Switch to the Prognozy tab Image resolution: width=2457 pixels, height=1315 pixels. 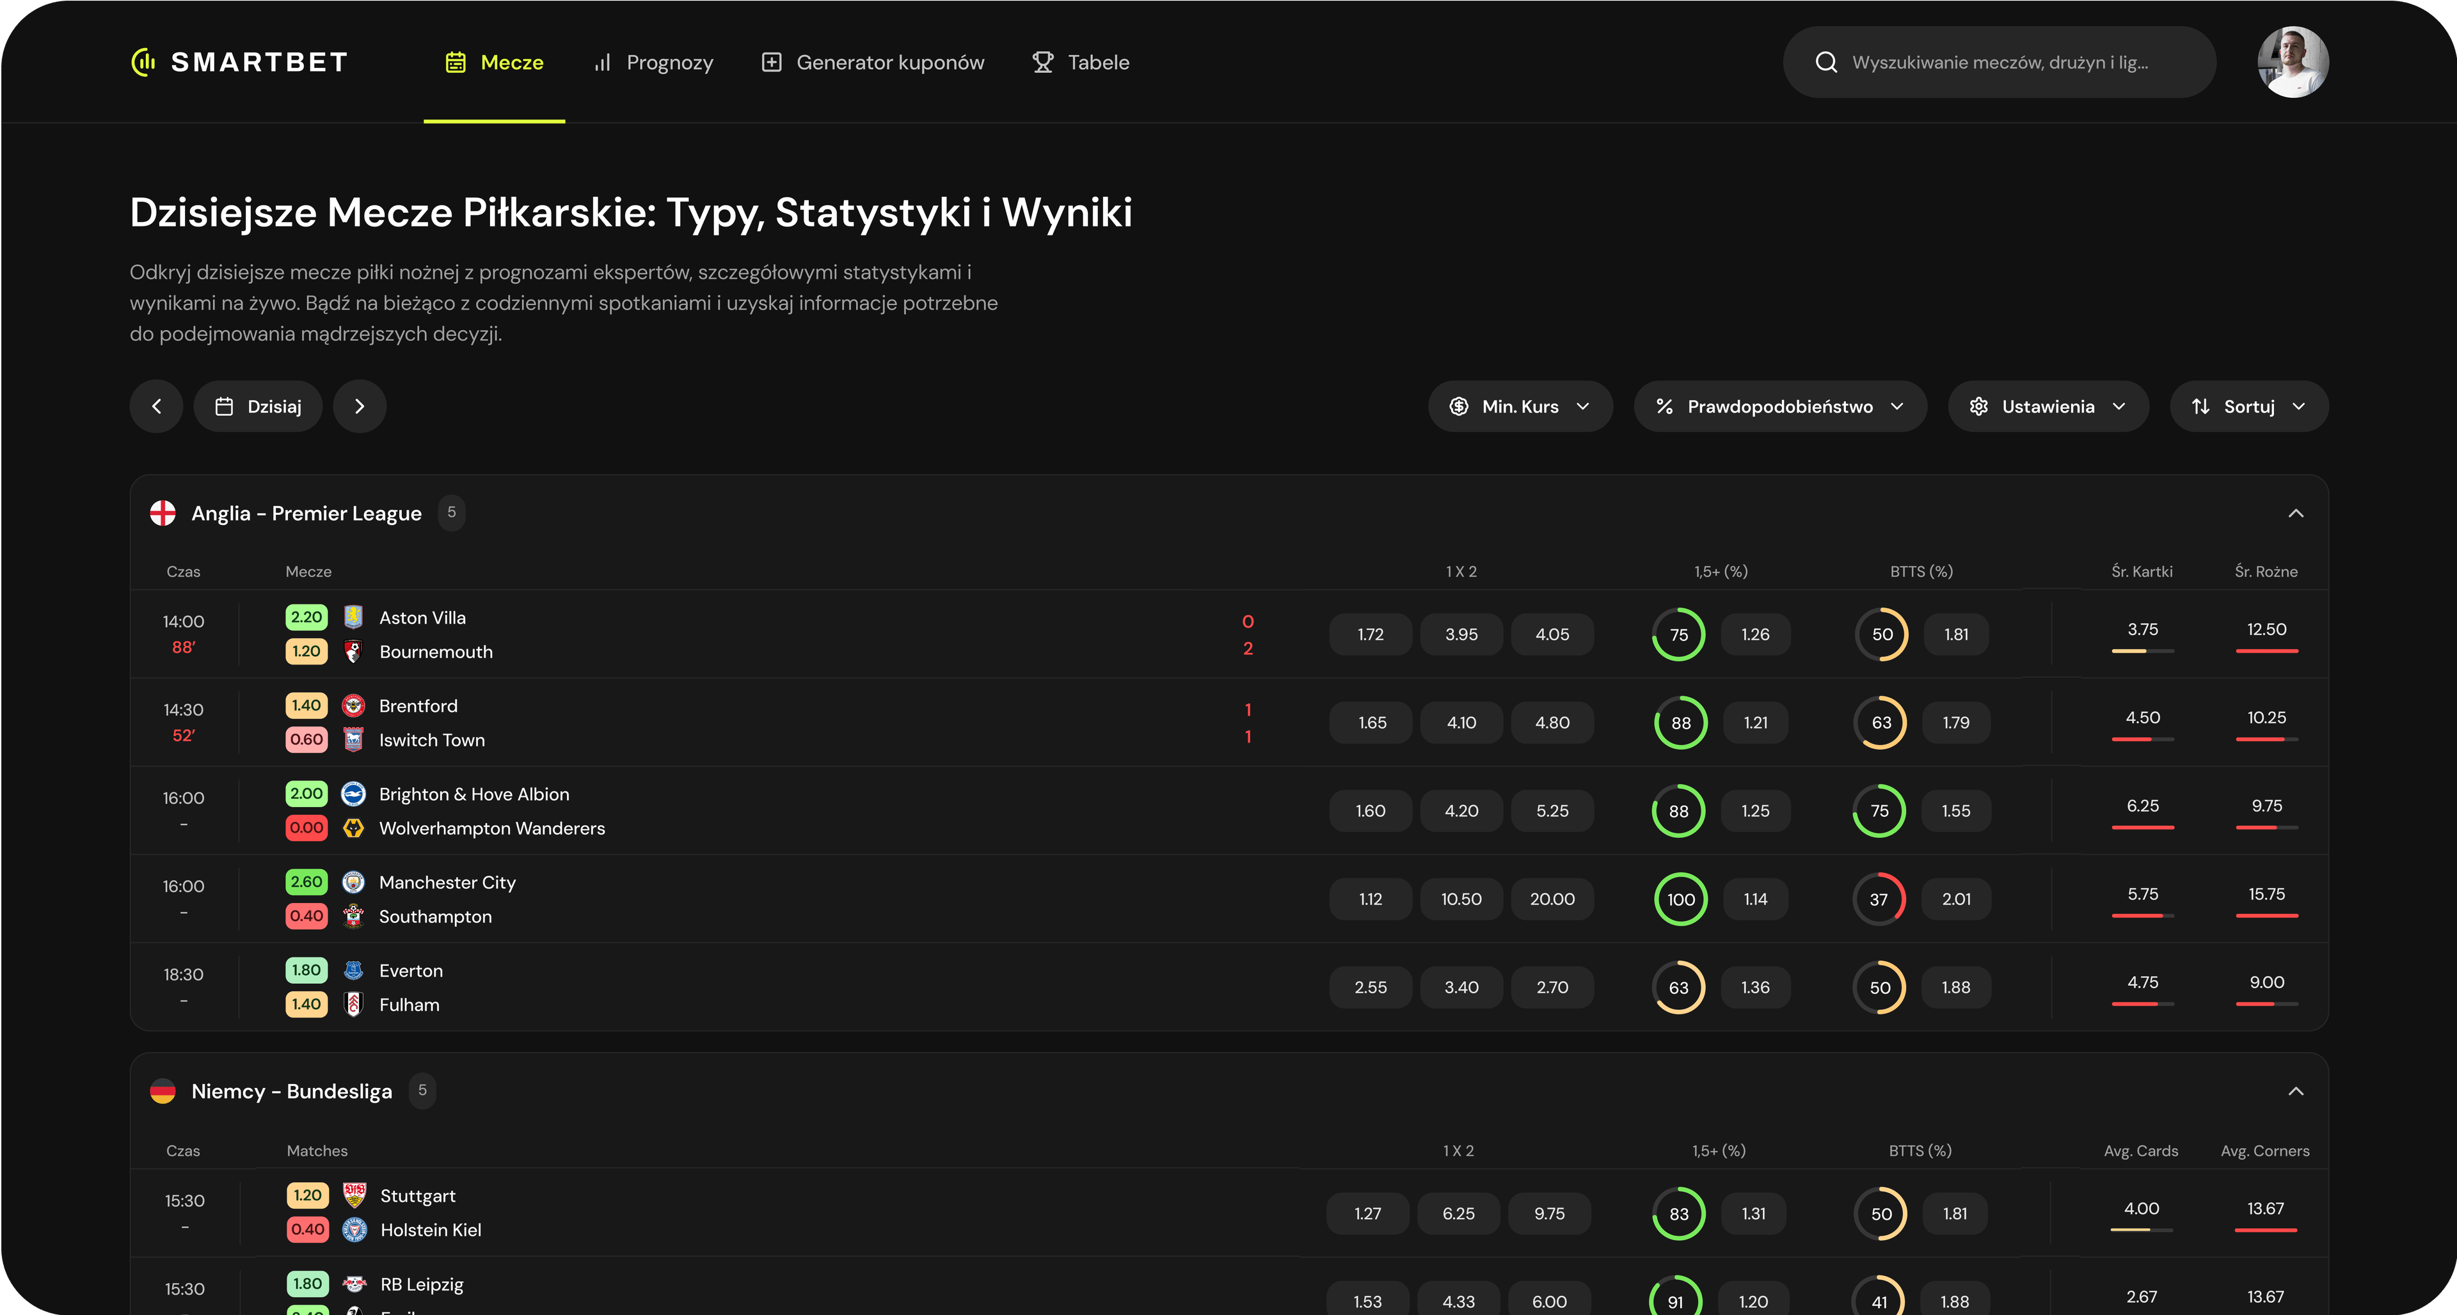[x=653, y=62]
